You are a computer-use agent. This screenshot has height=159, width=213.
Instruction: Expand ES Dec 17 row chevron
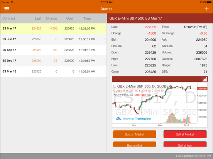104,61
